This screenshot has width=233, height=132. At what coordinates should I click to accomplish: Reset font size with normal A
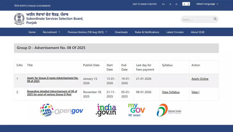pyautogui.click(x=170, y=4)
